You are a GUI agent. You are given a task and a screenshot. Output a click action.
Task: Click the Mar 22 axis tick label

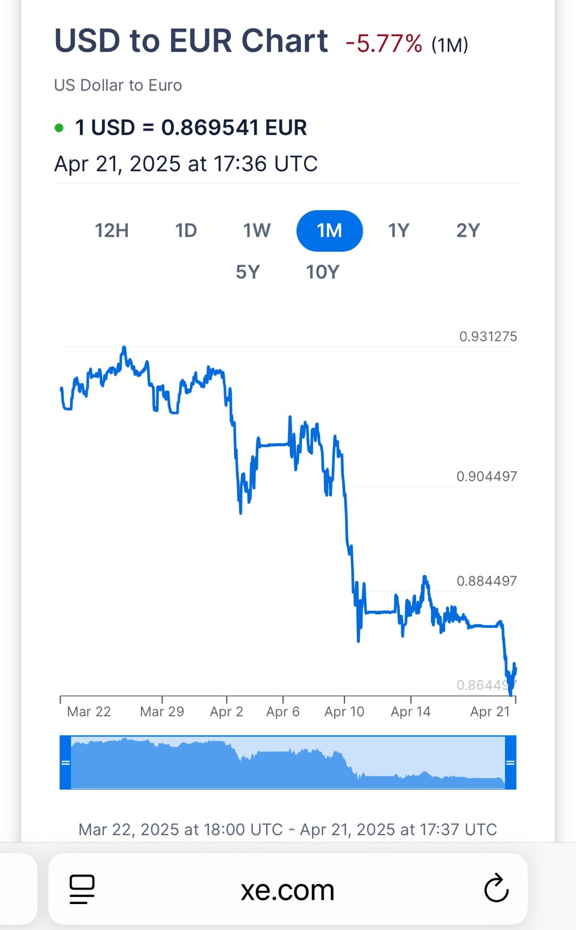[x=89, y=711]
